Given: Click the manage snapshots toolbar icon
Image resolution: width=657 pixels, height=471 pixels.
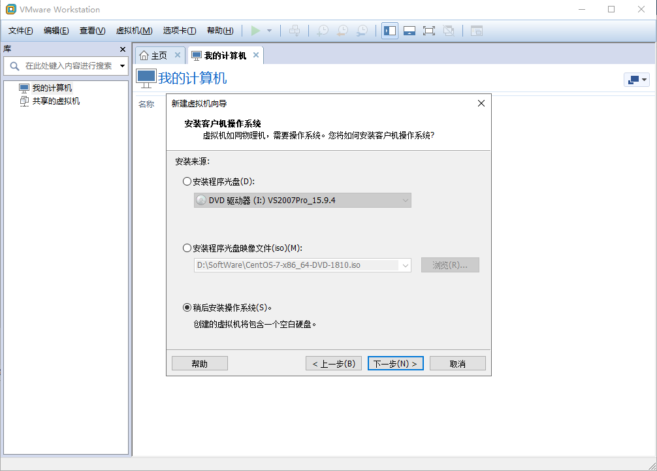Looking at the screenshot, I should 362,31.
